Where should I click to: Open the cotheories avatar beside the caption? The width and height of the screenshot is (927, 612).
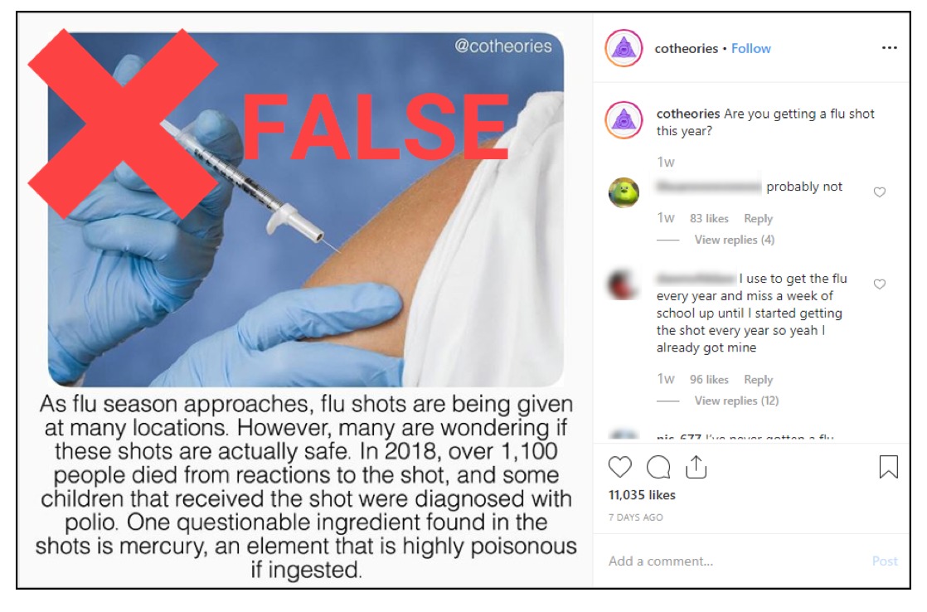pyautogui.click(x=624, y=120)
